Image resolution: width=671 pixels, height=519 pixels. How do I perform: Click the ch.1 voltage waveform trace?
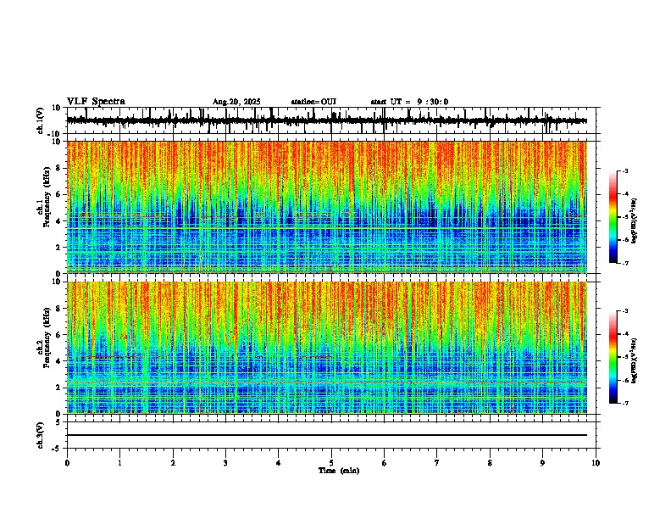[327, 120]
